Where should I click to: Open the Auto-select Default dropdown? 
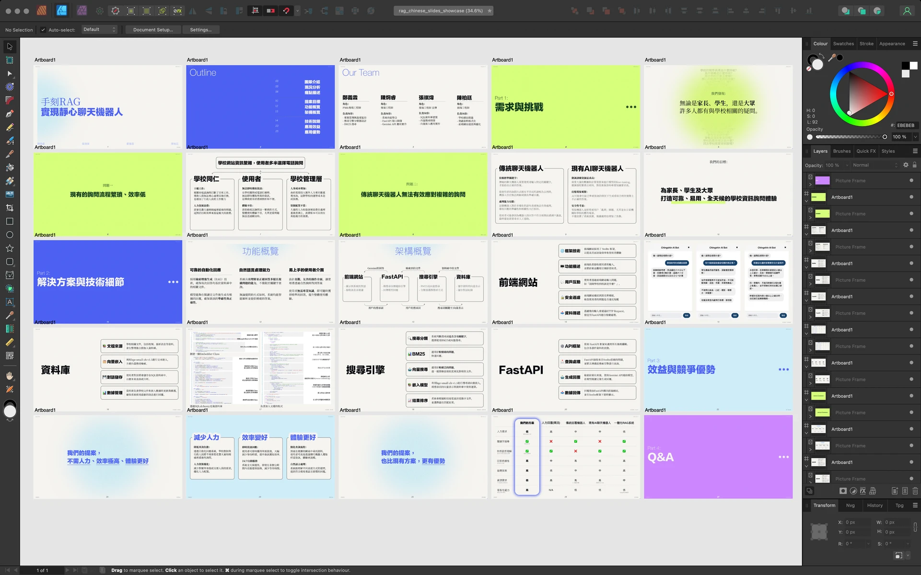click(100, 30)
